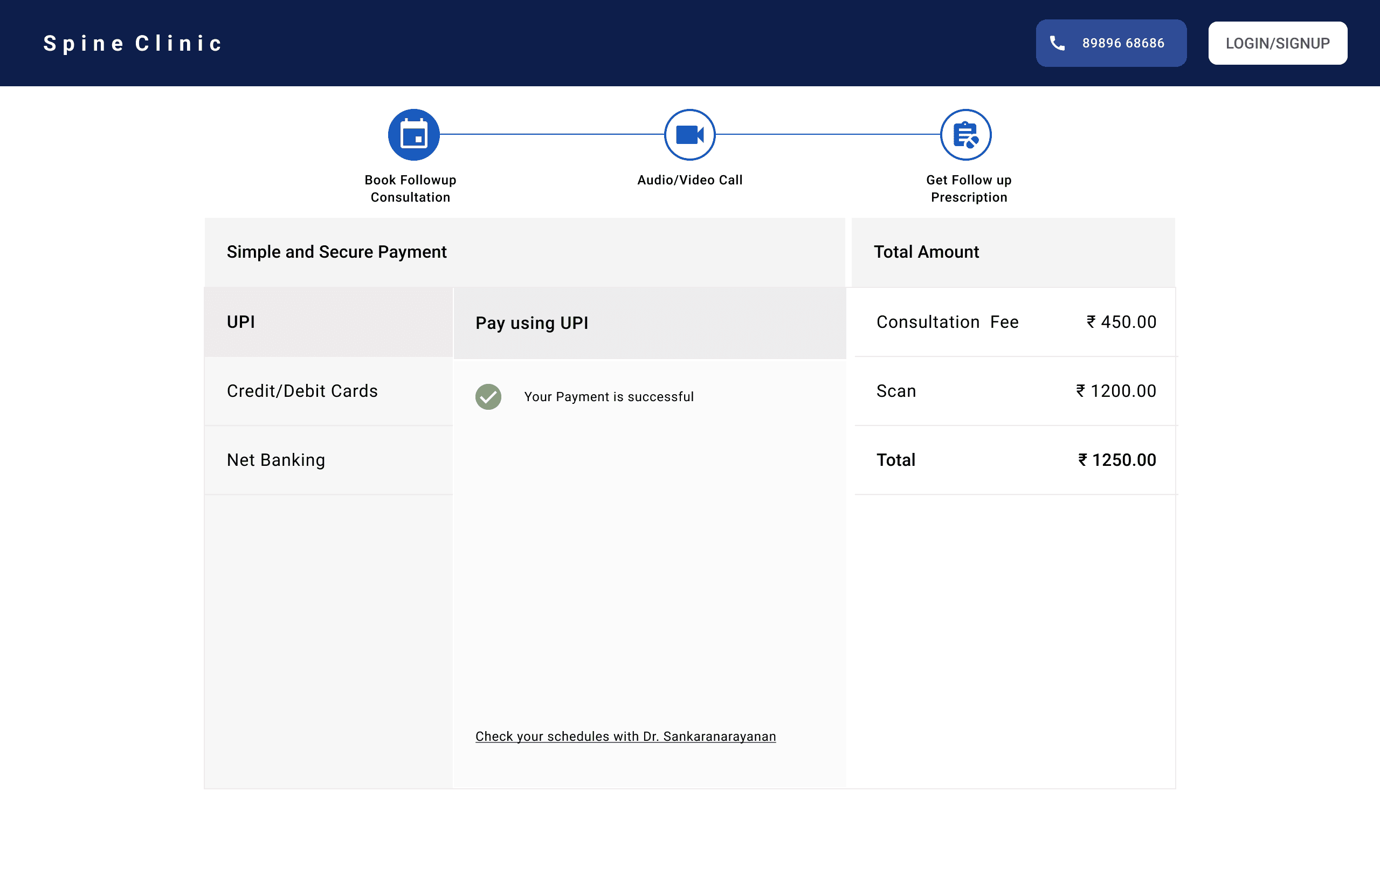Switch to Credit/Debit Cards option
1380x881 pixels.
(x=328, y=391)
